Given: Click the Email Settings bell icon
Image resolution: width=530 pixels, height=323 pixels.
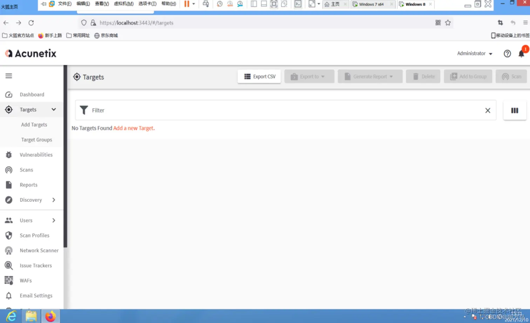Looking at the screenshot, I should pyautogui.click(x=9, y=296).
